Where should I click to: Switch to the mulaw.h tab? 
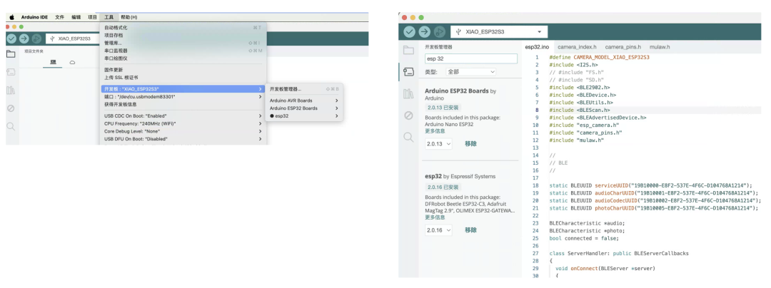point(660,47)
